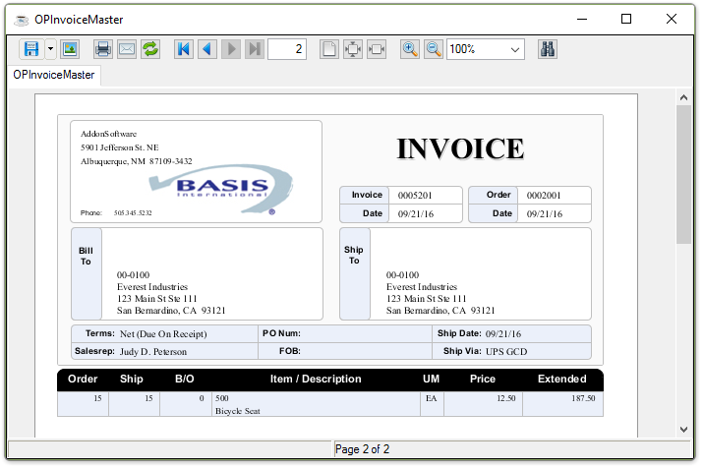704x469 pixels.
Task: Click the vertical scrollbar down arrow
Action: coord(684,428)
